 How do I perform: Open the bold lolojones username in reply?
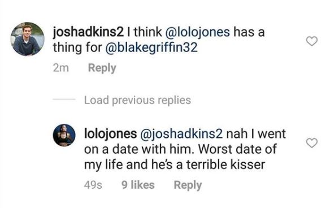[x=111, y=134]
